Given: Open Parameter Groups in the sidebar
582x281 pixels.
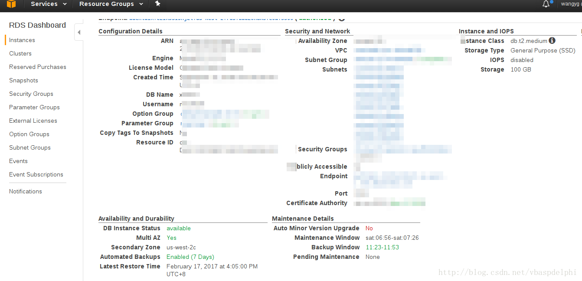Looking at the screenshot, I should click(34, 107).
